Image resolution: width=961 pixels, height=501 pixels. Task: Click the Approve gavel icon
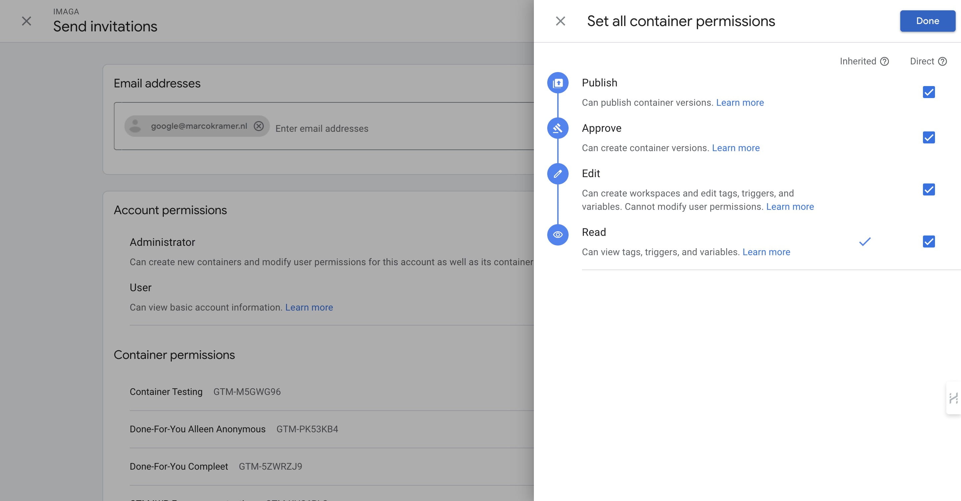(x=558, y=128)
